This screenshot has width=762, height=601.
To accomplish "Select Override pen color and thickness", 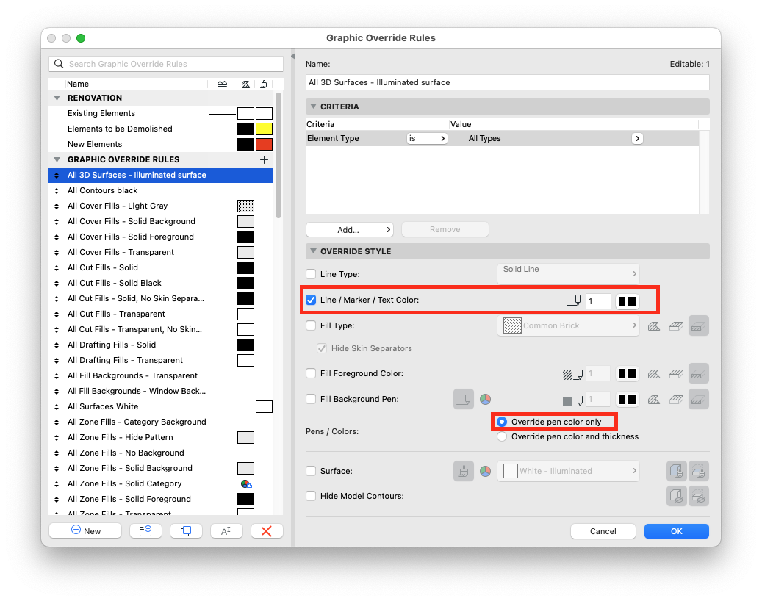I will pyautogui.click(x=503, y=435).
